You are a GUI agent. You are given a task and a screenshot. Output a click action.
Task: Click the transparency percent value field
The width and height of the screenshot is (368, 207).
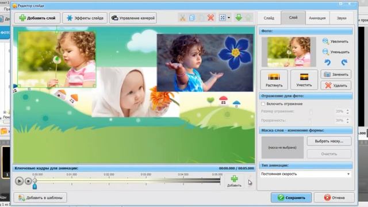point(339,120)
